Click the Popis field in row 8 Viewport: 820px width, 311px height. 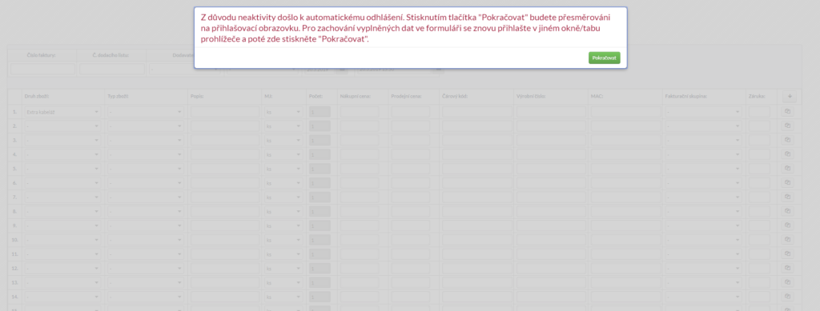pos(225,211)
